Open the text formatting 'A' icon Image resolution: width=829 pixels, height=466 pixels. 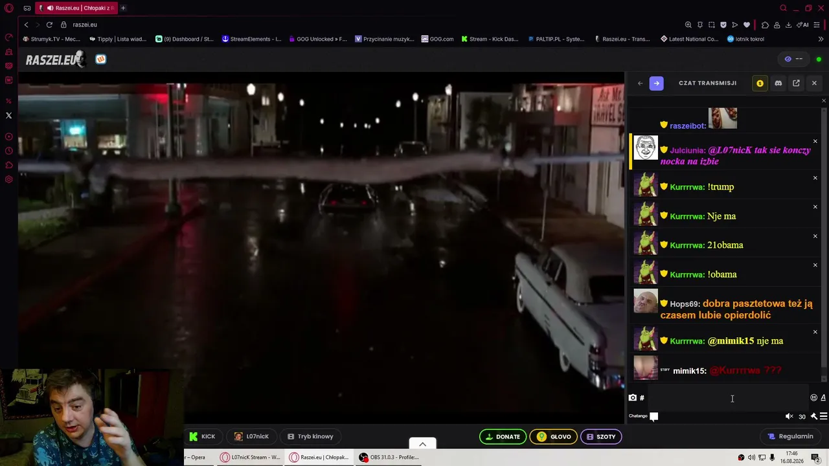[x=823, y=398]
